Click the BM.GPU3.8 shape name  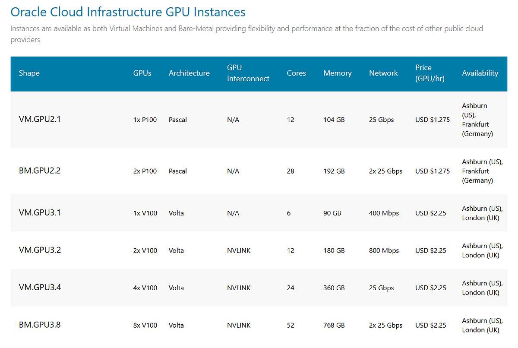pyautogui.click(x=39, y=326)
